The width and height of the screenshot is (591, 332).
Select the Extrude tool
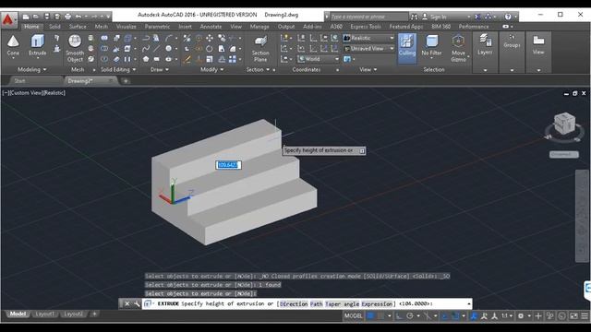pos(38,45)
